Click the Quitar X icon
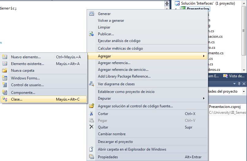 91,127
